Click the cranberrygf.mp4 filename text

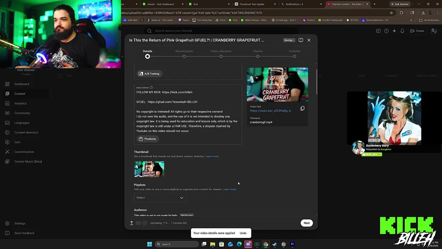click(x=261, y=122)
